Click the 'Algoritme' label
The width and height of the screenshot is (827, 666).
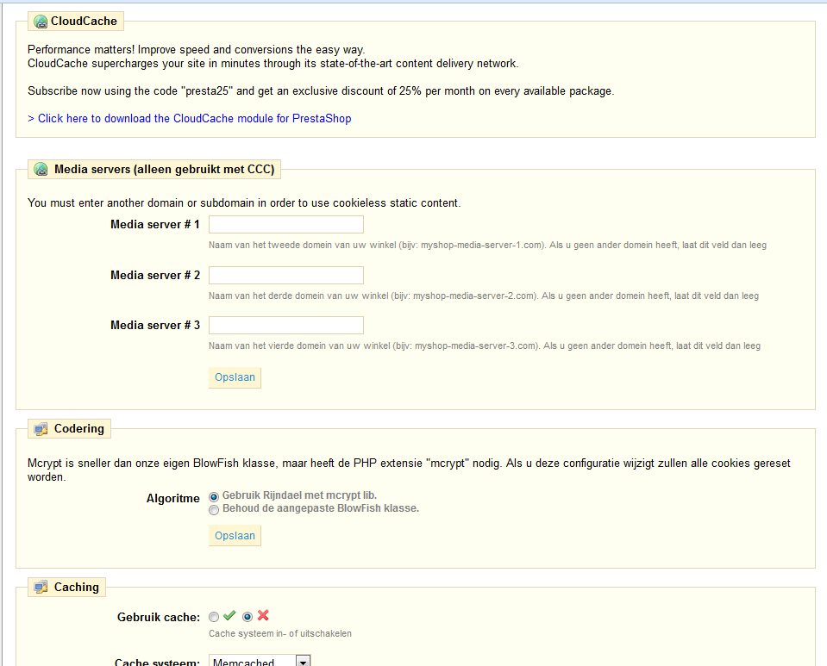tap(173, 499)
